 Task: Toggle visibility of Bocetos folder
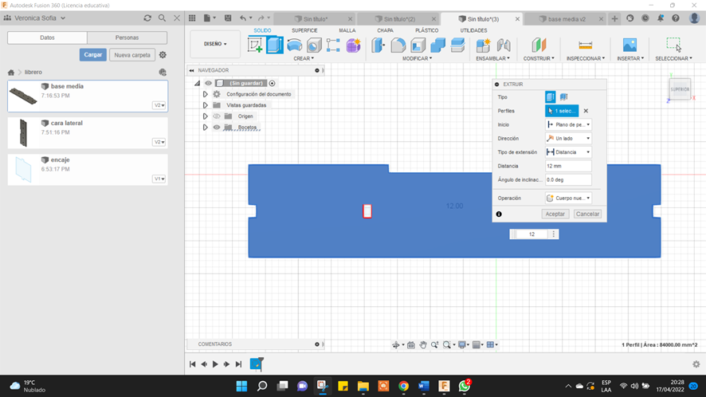tap(217, 128)
